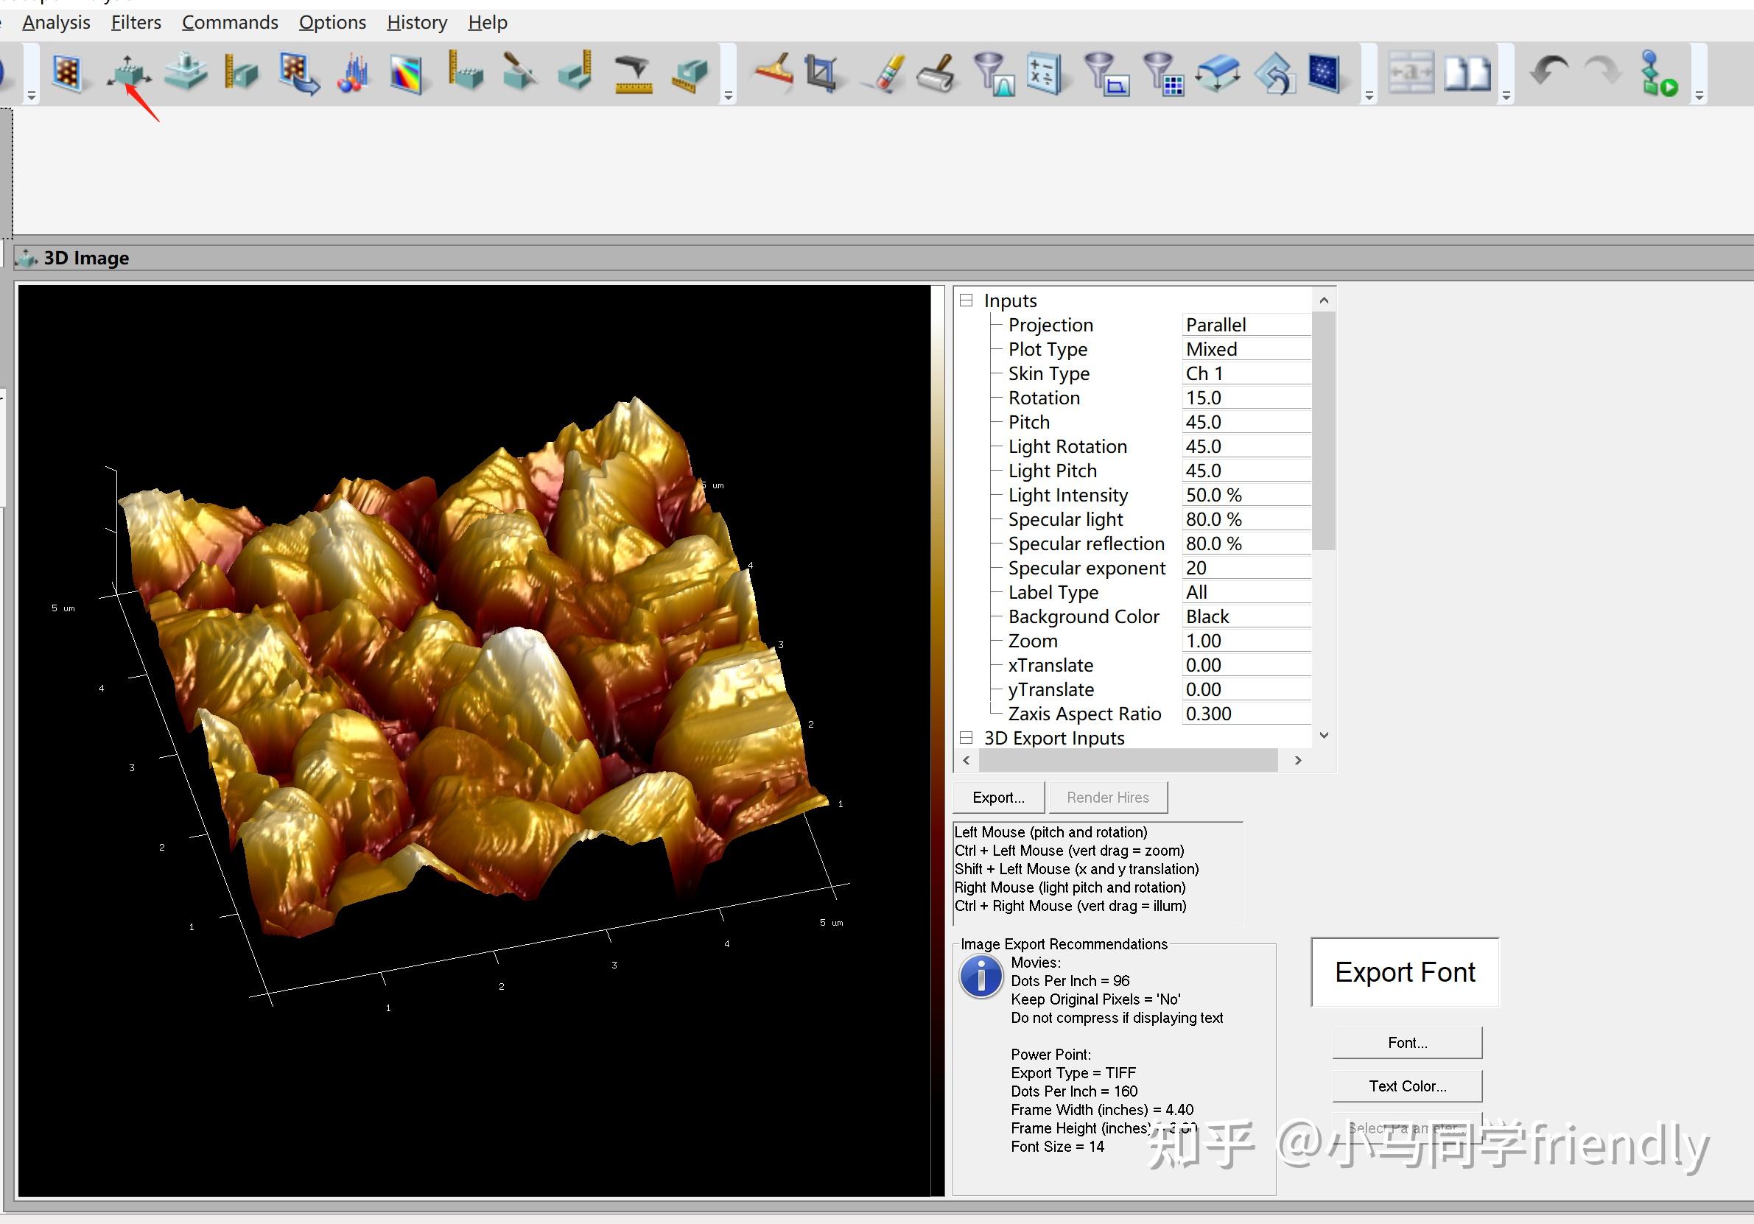Open the filters toolbar overflow arrow
This screenshot has height=1224, width=1754.
pos(1369,96)
